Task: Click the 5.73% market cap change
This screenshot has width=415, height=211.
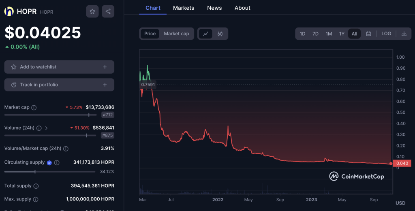Action: [74, 107]
